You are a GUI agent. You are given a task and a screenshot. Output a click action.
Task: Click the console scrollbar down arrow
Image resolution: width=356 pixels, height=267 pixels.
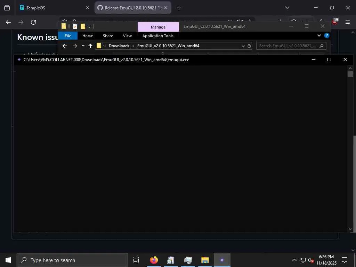(x=350, y=229)
